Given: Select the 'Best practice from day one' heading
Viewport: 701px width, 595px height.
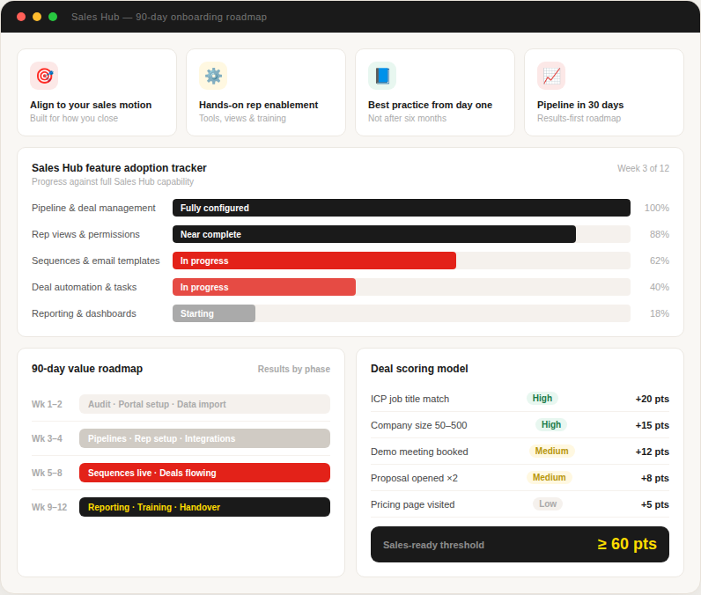Looking at the screenshot, I should [430, 105].
